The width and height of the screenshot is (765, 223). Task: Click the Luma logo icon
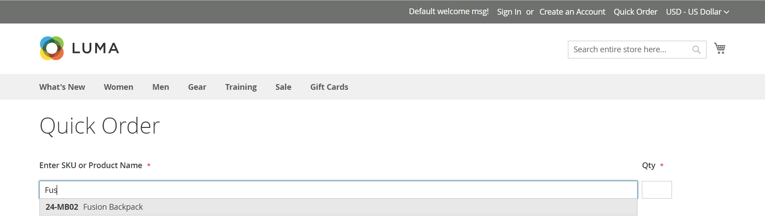(52, 48)
